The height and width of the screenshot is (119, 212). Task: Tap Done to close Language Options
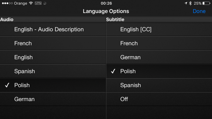click(x=199, y=11)
